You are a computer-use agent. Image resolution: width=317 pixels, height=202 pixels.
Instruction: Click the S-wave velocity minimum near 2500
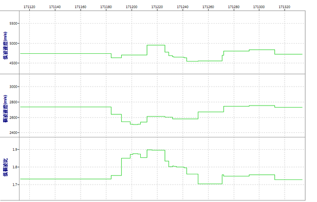pyautogui.click(x=135, y=124)
